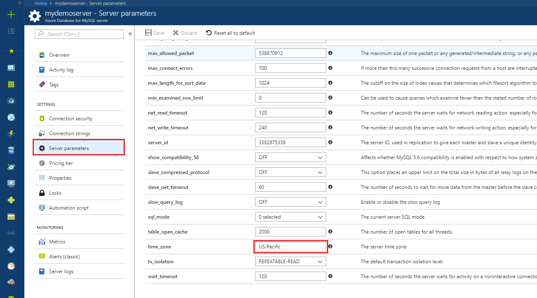Open Connection security settings
The image size is (537, 298).
79,119
